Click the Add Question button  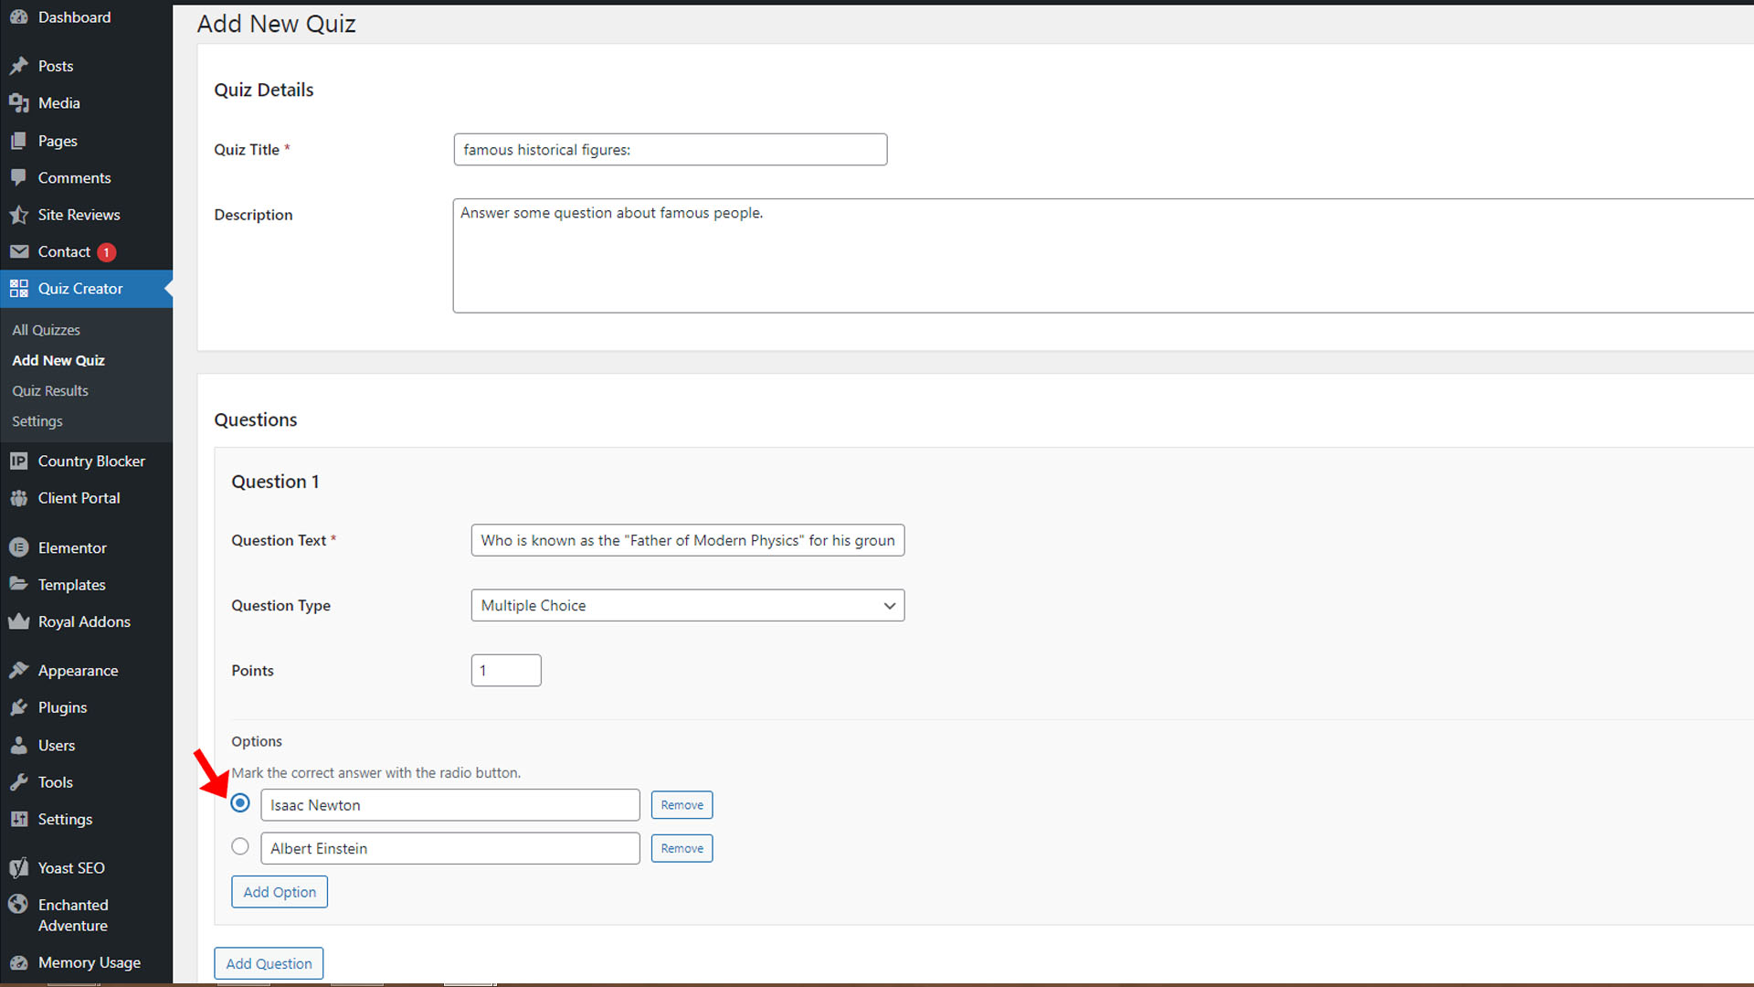point(268,962)
